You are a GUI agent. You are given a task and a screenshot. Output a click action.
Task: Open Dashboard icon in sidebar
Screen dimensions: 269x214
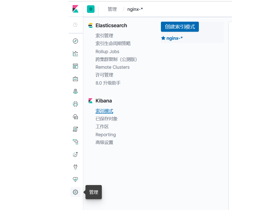coord(75,66)
